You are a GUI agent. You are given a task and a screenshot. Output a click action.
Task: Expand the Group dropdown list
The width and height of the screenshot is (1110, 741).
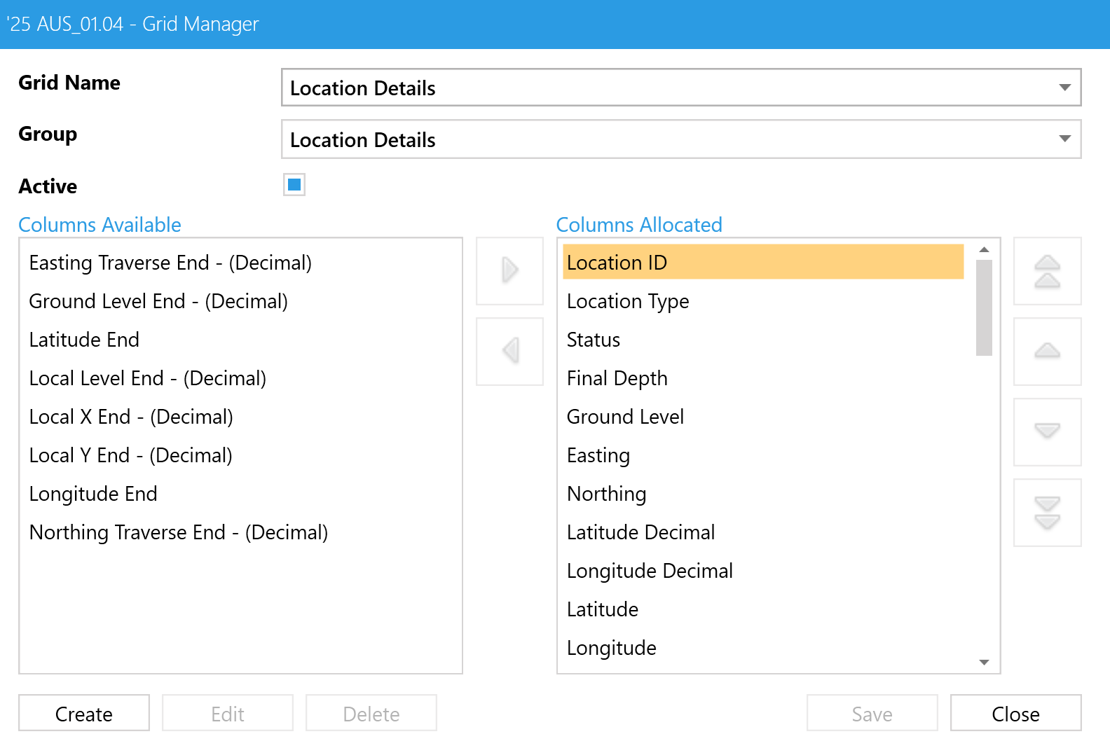click(1064, 139)
